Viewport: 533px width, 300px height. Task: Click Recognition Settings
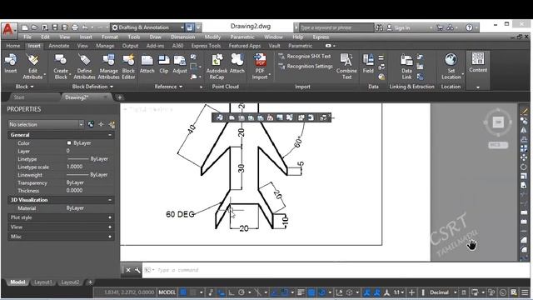tap(306, 67)
